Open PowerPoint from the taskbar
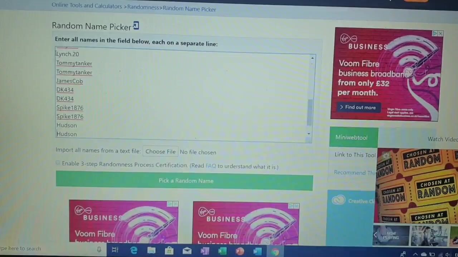This screenshot has height=257, width=458. click(239, 252)
